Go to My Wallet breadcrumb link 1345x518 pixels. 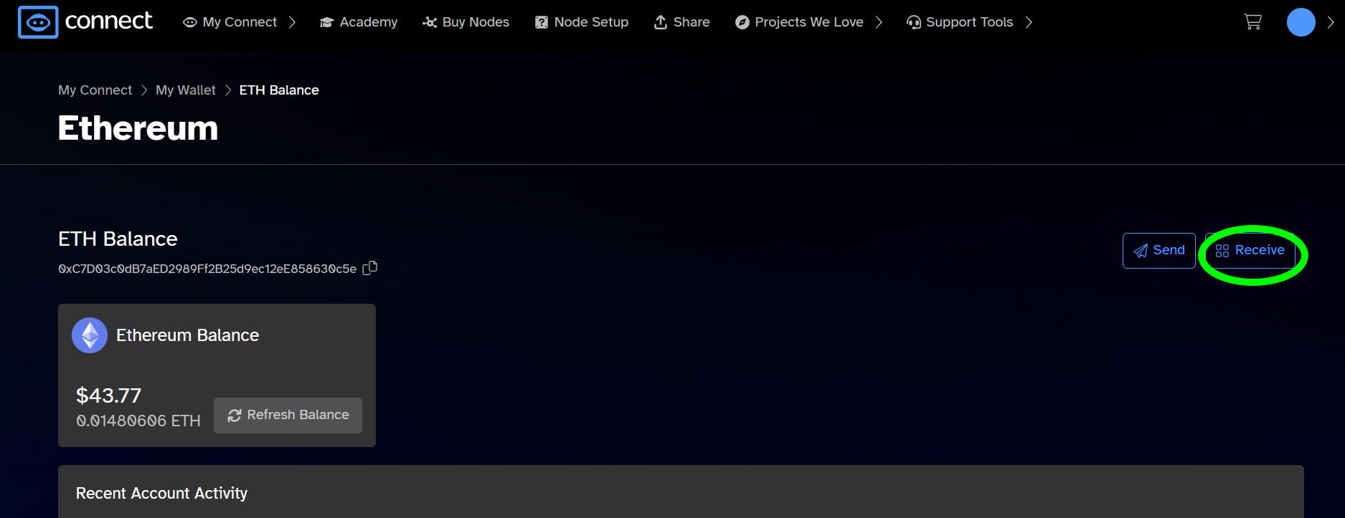tap(185, 90)
